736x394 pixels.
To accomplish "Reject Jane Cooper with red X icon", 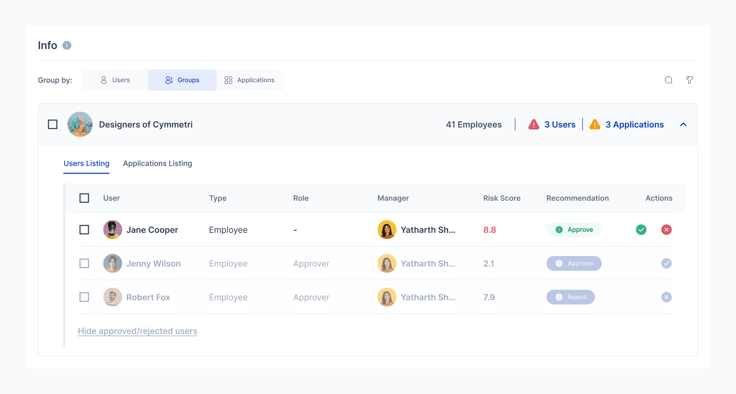I will [666, 230].
